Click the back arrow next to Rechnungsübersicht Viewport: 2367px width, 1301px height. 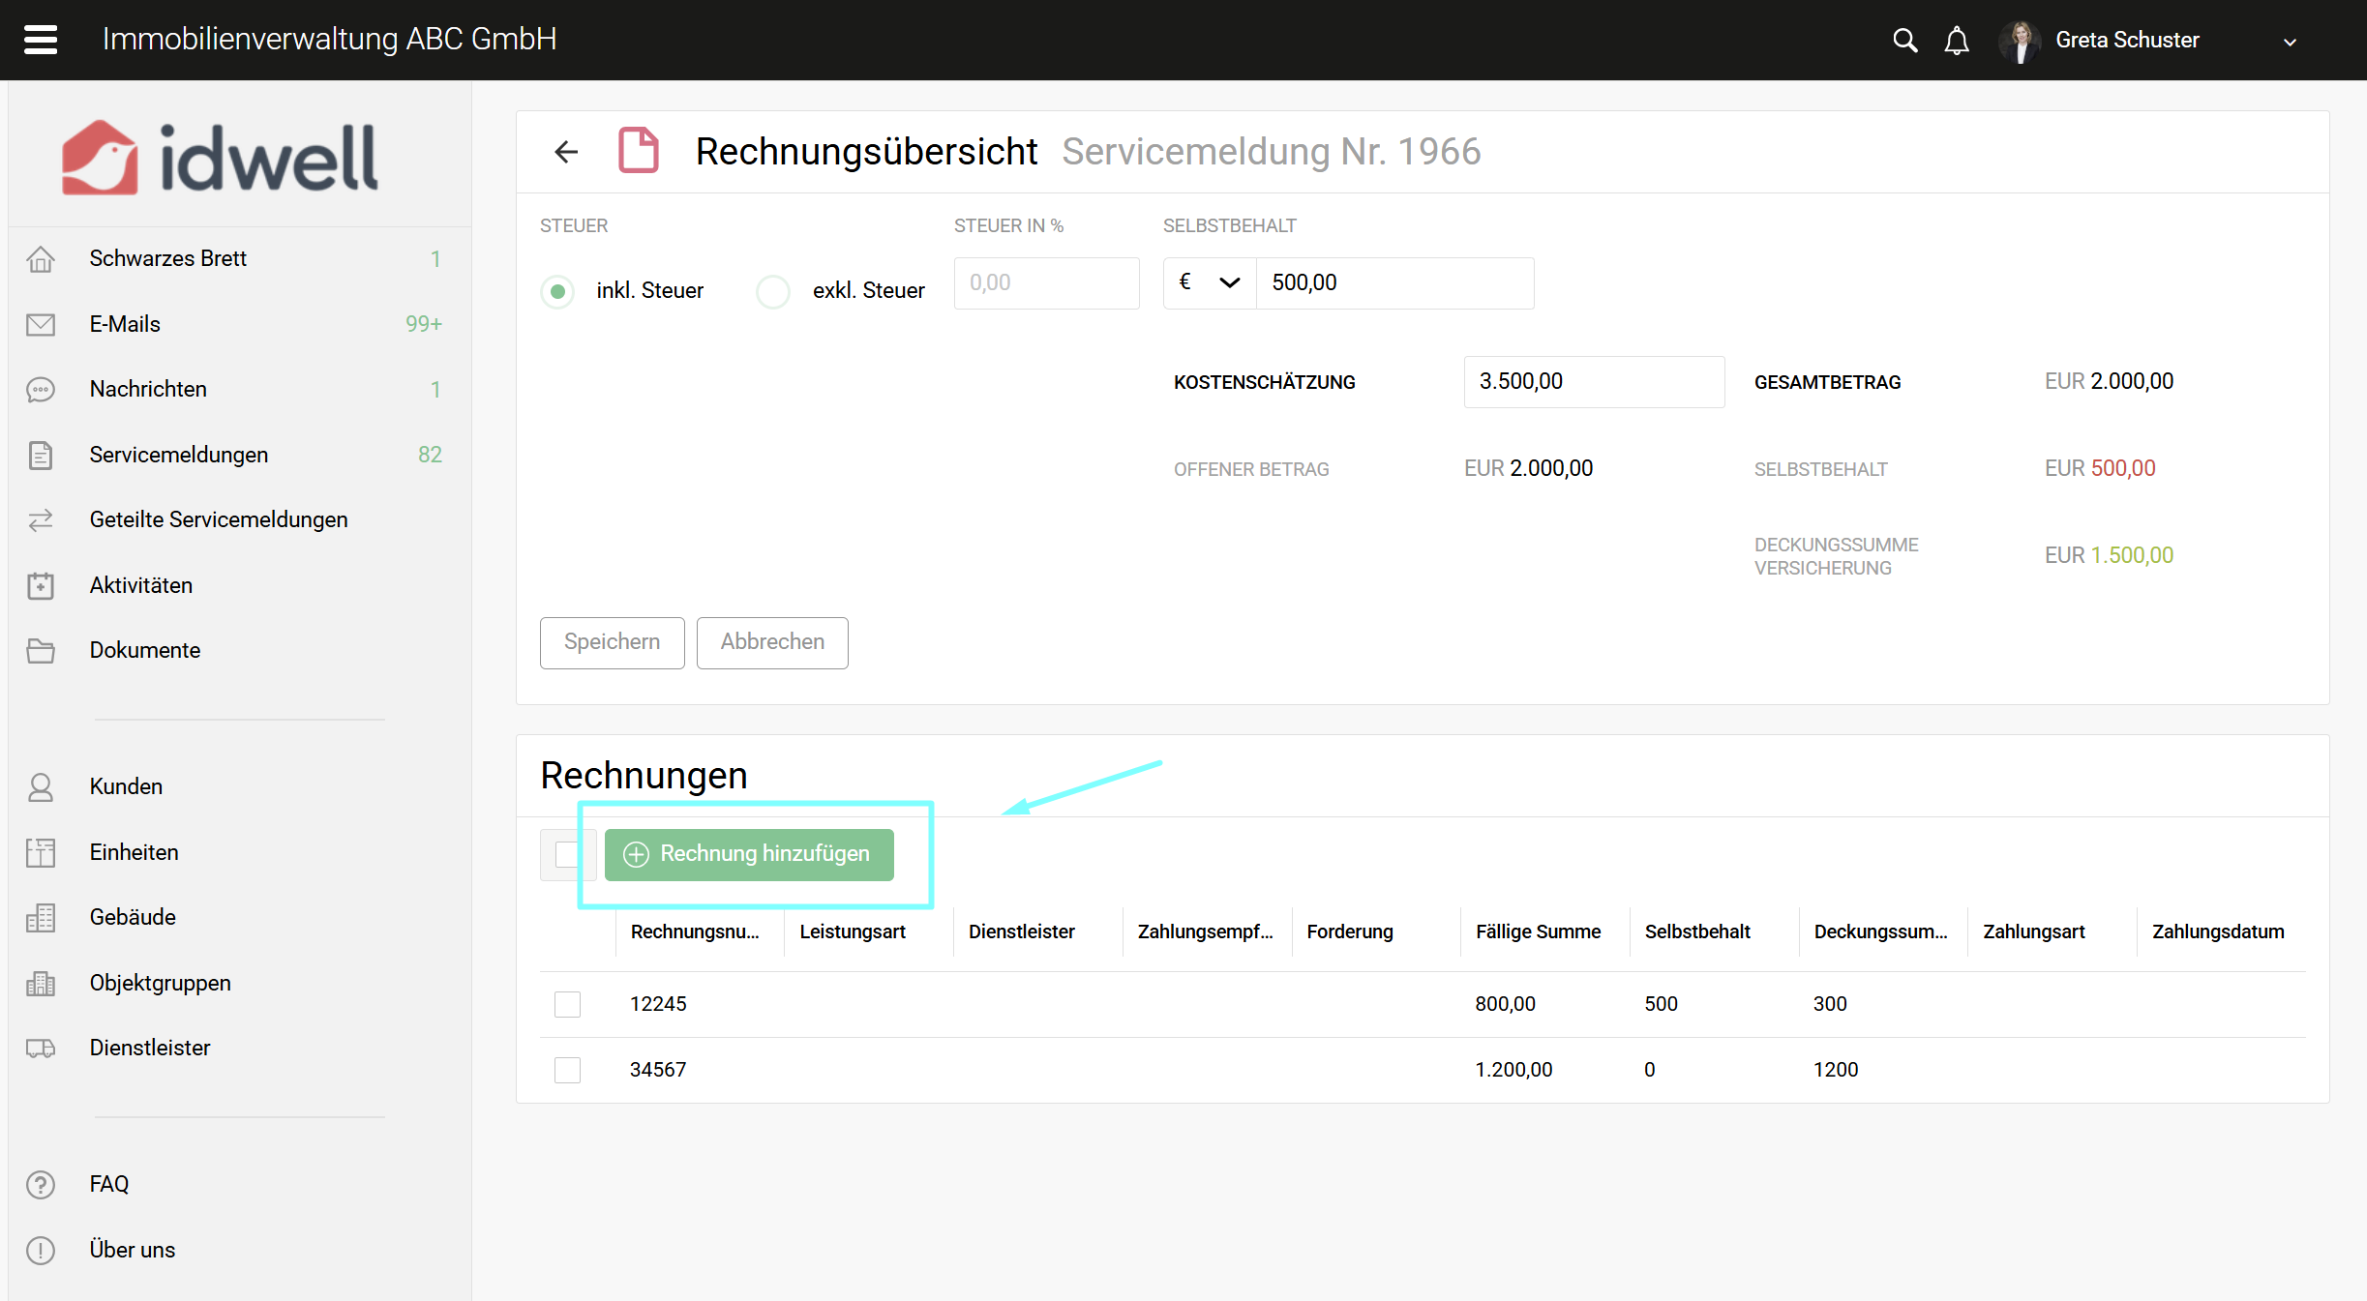[566, 152]
